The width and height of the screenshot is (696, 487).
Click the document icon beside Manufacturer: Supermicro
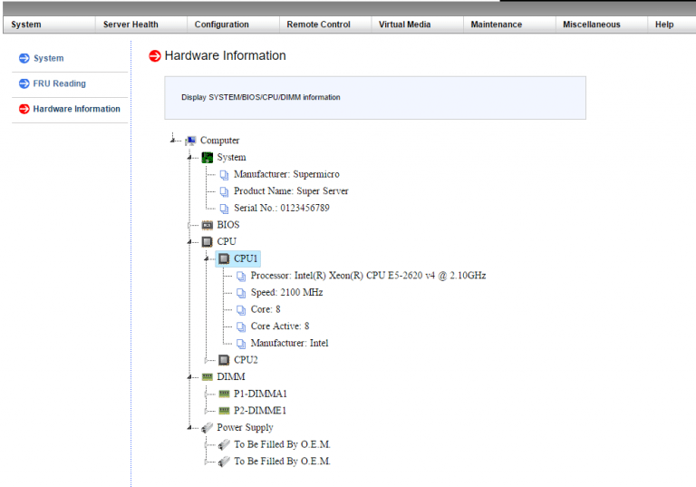(x=224, y=175)
